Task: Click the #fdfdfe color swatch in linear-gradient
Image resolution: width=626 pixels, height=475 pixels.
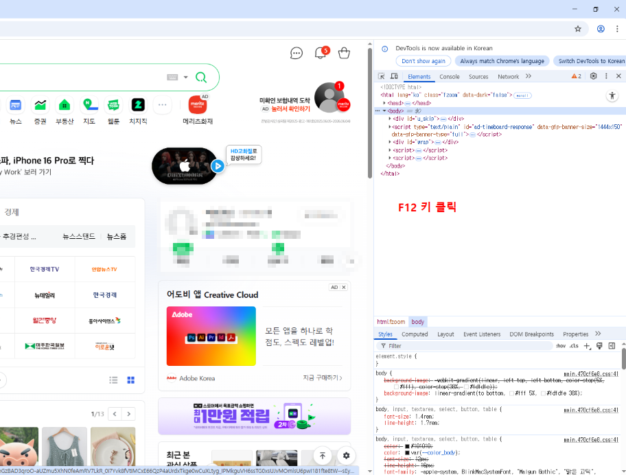Action: click(x=544, y=393)
